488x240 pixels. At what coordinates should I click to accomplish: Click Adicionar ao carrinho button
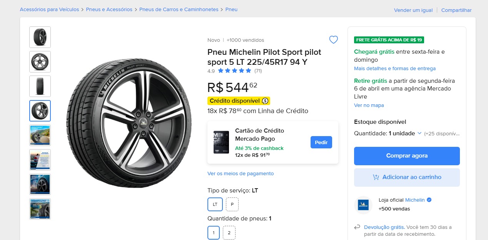(x=407, y=178)
